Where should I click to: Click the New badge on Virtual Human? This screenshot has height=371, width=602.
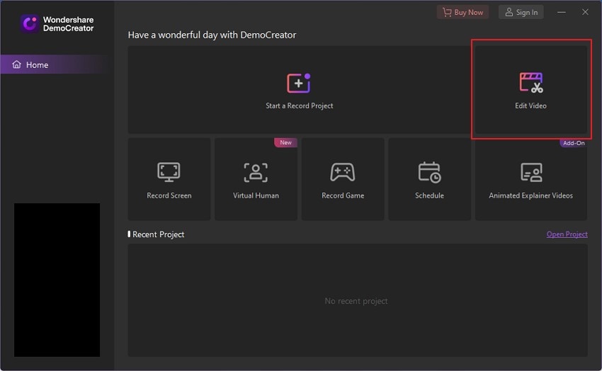point(285,142)
